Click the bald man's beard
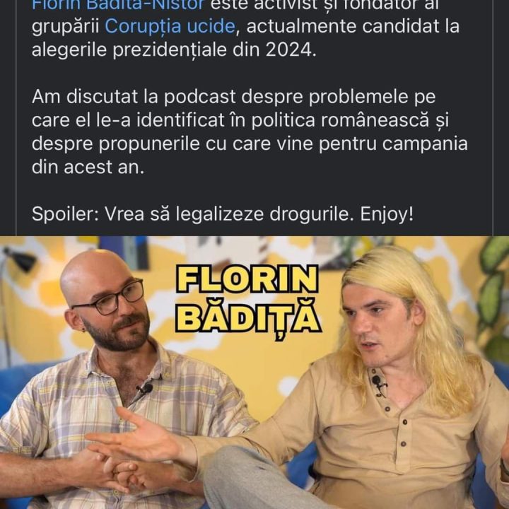509x509 pixels. 117,333
